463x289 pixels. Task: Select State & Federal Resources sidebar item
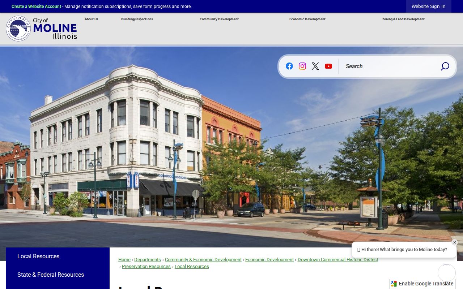[58, 275]
